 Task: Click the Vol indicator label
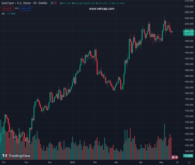pyautogui.click(x=3, y=13)
